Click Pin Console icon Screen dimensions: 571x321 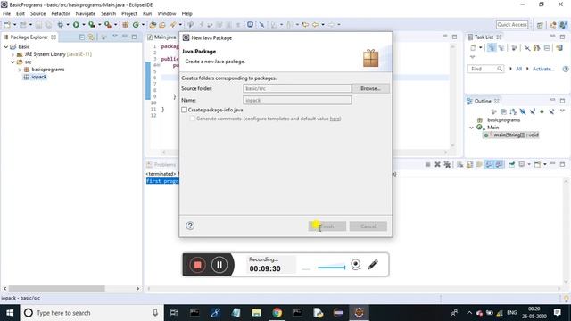click(x=511, y=164)
